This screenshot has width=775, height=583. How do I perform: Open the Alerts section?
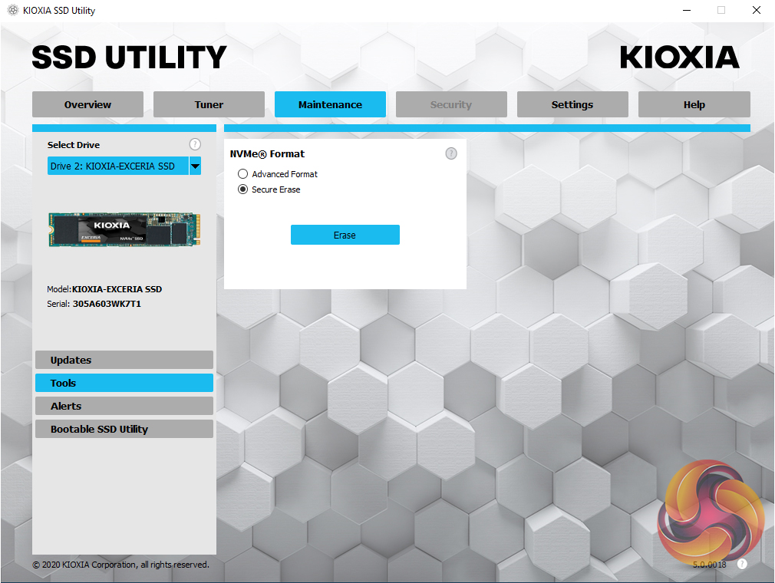click(x=124, y=406)
